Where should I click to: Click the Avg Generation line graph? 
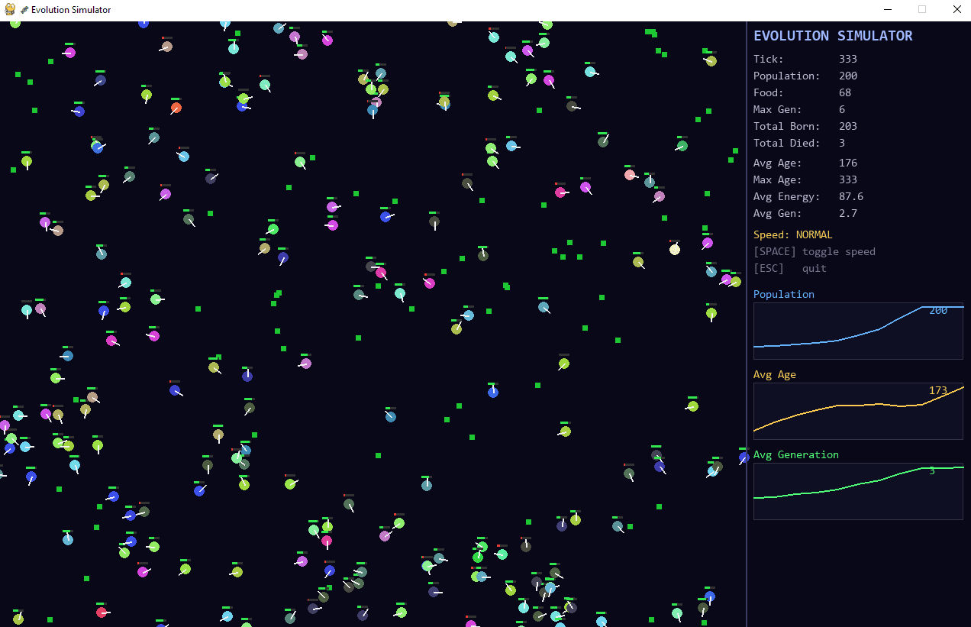[x=858, y=491]
